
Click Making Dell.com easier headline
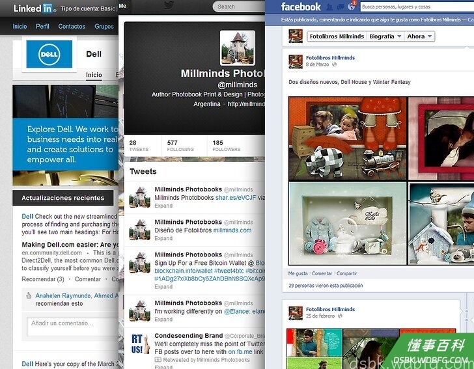tap(70, 245)
